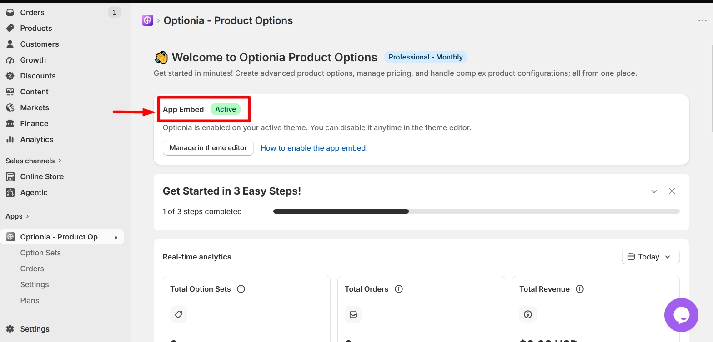Click the inbox icon in Total Orders card
The image size is (713, 342).
click(353, 314)
